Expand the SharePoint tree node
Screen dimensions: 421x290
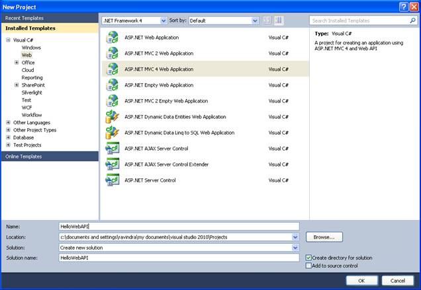17,85
